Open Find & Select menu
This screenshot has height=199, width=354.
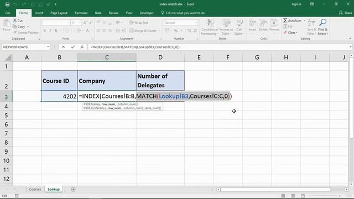[322, 27]
